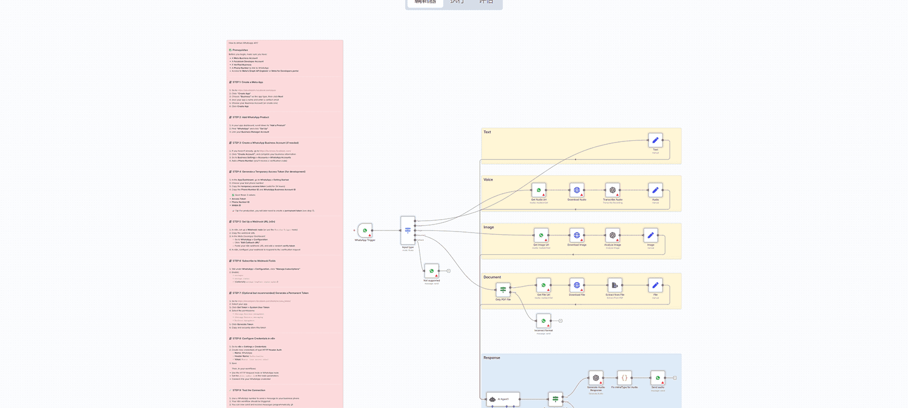Viewport: 908px width, 408px height.
Task: Open the AI Agent1 node
Action: [x=503, y=399]
